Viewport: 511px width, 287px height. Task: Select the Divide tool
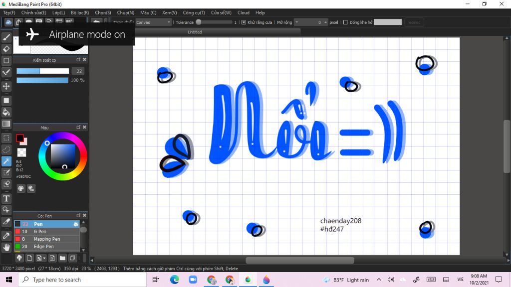tap(6, 222)
